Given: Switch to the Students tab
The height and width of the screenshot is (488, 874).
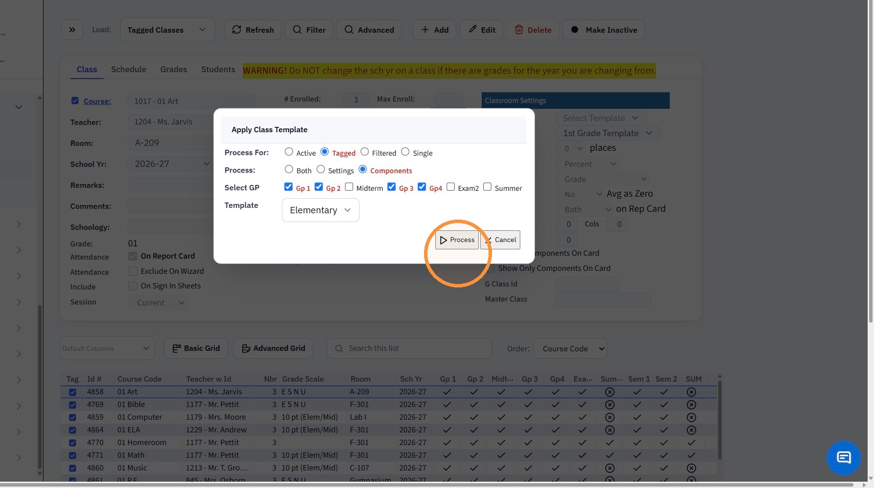Looking at the screenshot, I should click(218, 69).
